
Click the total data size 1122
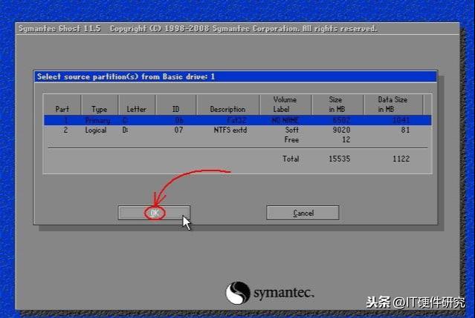point(401,159)
